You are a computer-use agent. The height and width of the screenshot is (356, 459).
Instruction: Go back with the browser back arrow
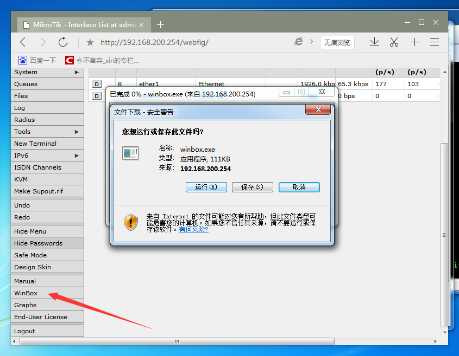[23, 42]
